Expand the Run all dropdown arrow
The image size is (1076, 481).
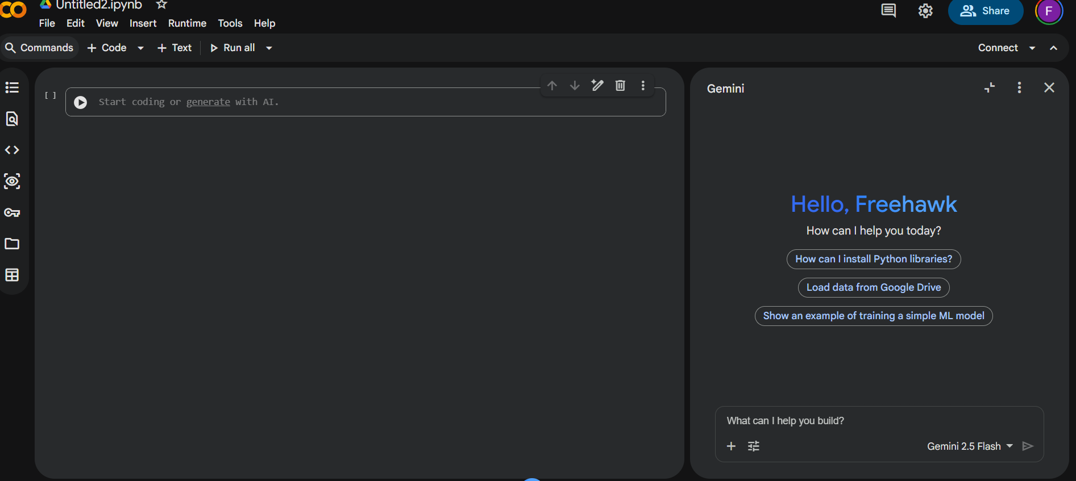click(269, 48)
